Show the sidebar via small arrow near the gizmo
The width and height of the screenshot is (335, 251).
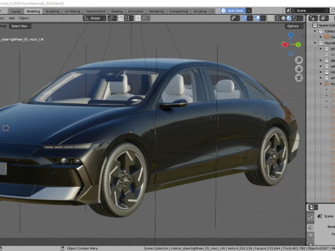click(304, 36)
